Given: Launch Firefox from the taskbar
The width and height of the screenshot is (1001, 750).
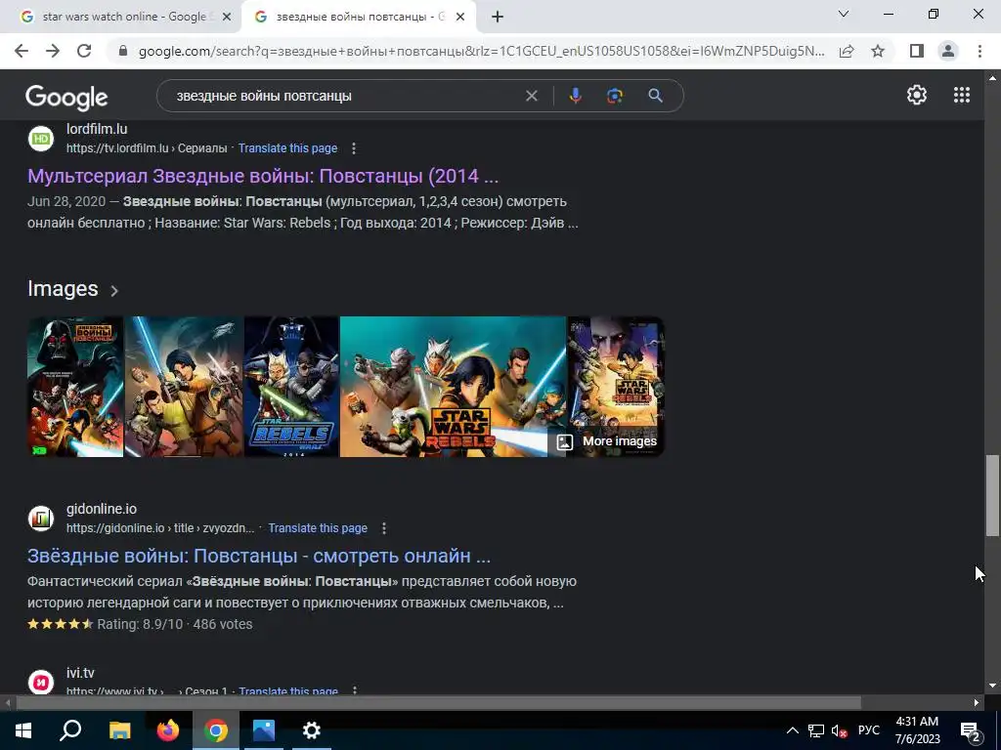Looking at the screenshot, I should (x=168, y=730).
